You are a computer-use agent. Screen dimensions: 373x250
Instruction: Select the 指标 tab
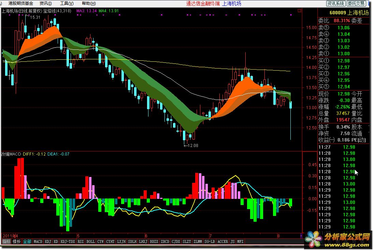(x=6, y=241)
